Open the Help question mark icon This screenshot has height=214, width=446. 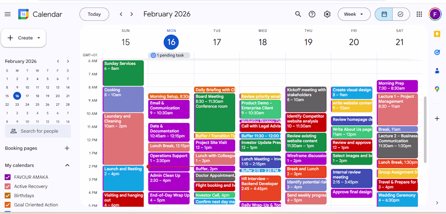(312, 14)
